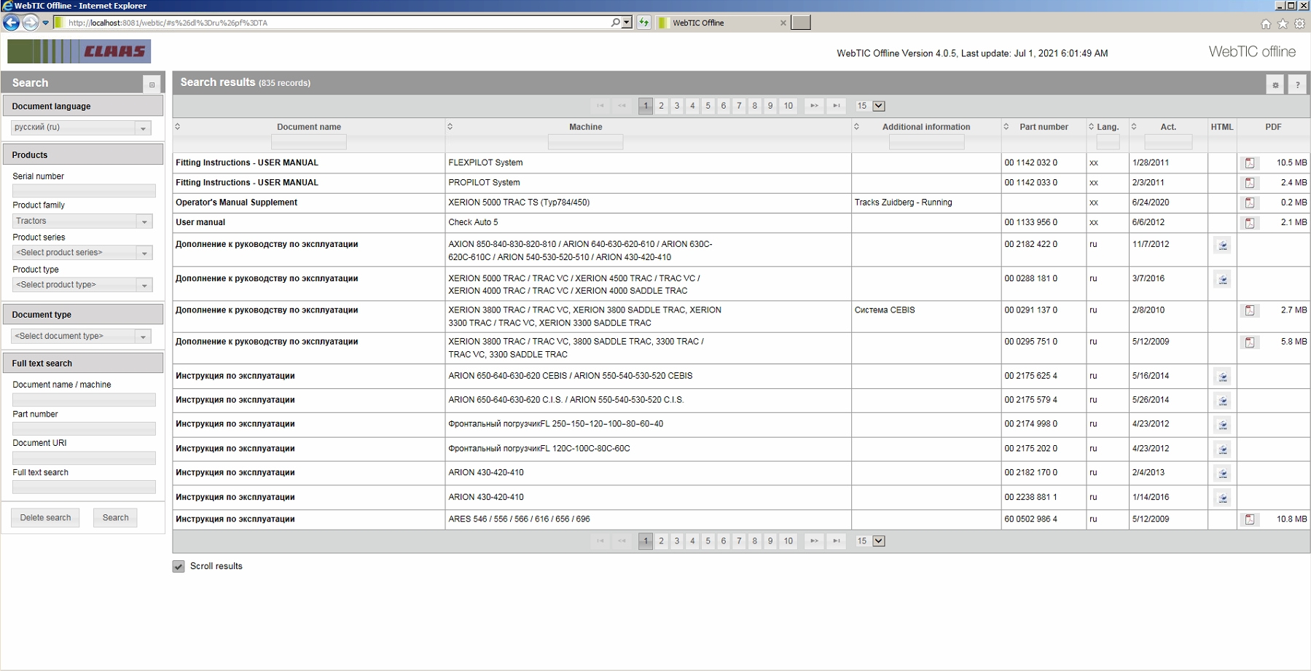Open HTML for part 00 2174 998 0

pos(1223,425)
